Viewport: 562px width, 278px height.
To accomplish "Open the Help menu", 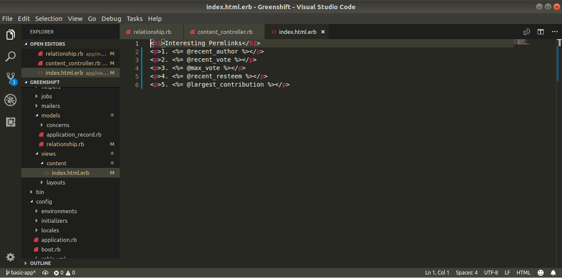I will coord(155,19).
